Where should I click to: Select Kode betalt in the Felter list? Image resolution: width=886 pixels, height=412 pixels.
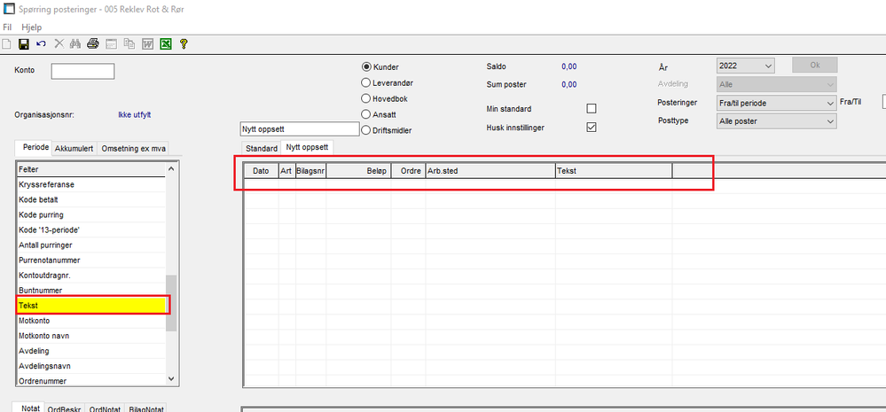(x=91, y=199)
